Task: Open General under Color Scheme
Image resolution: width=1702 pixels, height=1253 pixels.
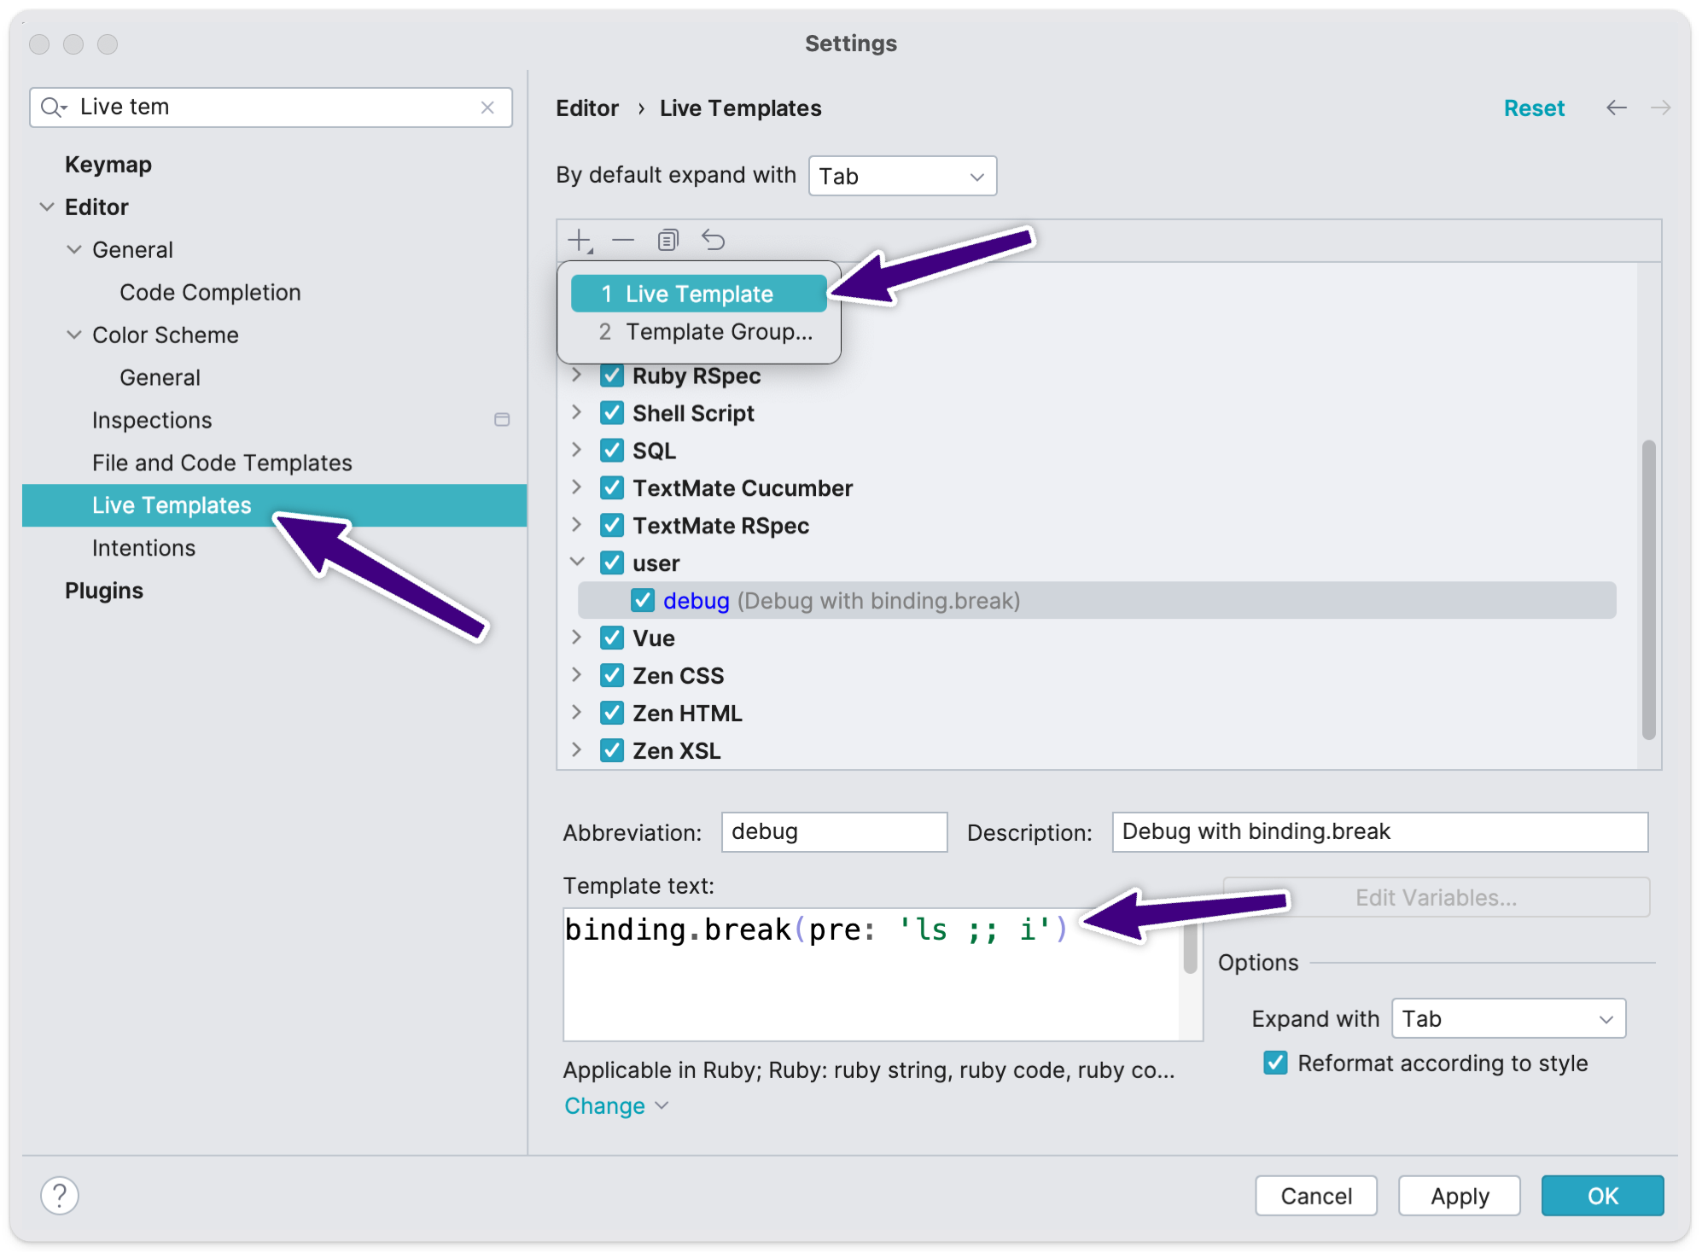Action: pyautogui.click(x=160, y=378)
